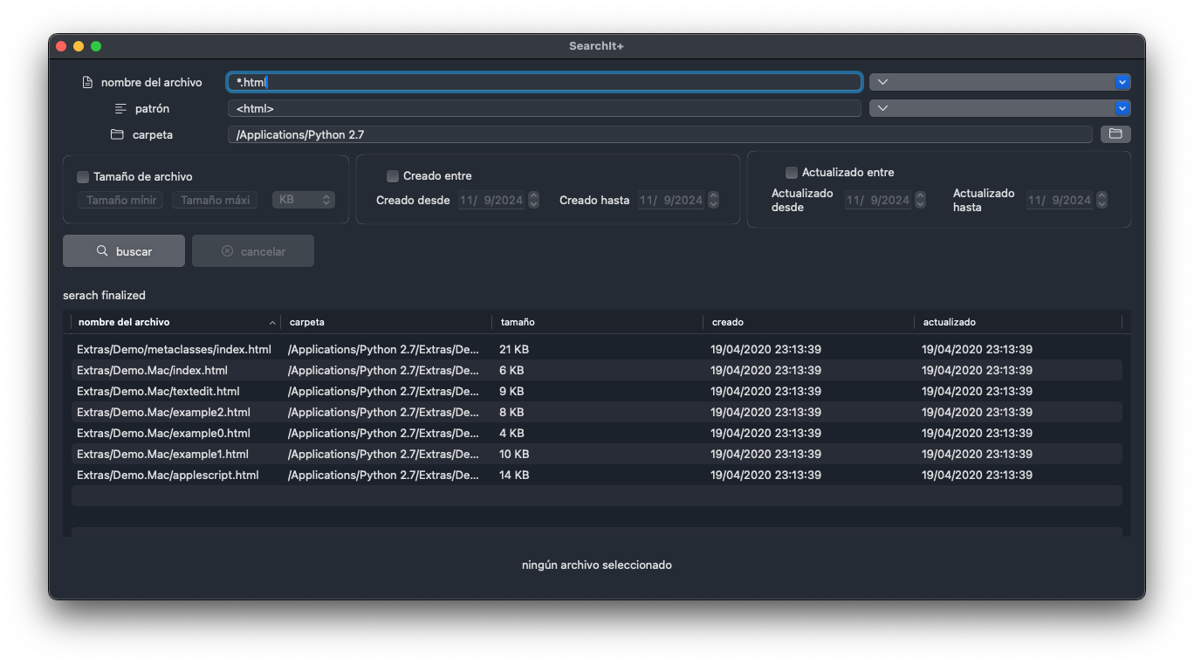1194x664 pixels.
Task: Enable the Actualizado entre checkbox
Action: [791, 172]
